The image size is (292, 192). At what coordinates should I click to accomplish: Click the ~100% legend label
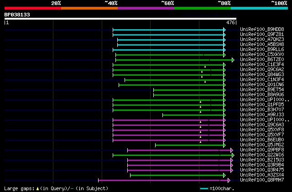279,3
